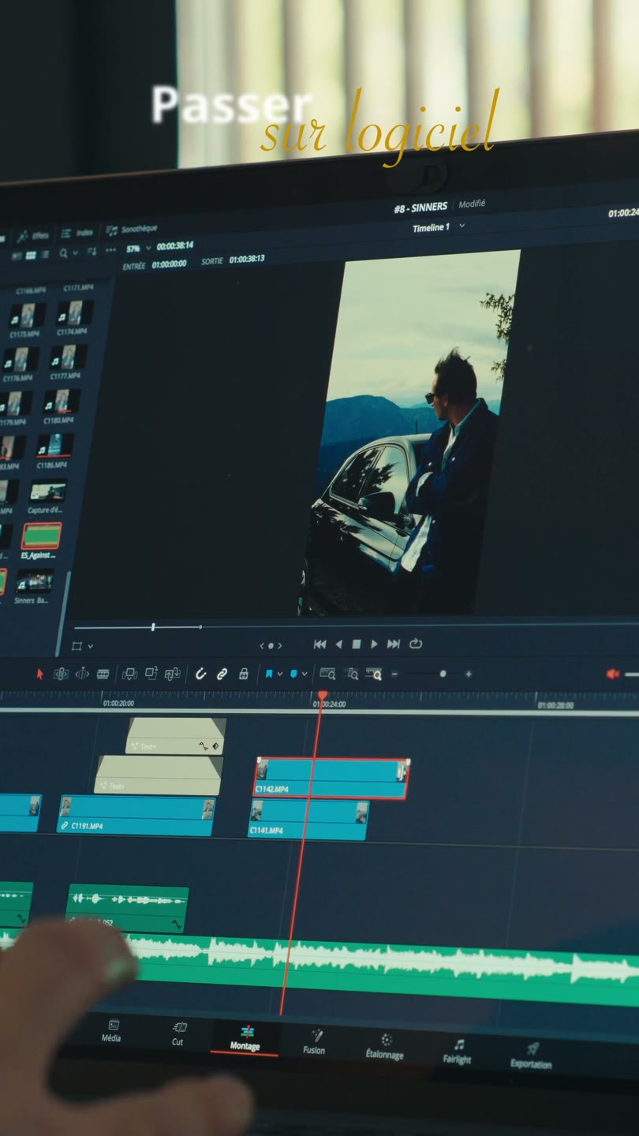639x1136 pixels.
Task: Select the Blade Edit mode tool
Action: (103, 674)
